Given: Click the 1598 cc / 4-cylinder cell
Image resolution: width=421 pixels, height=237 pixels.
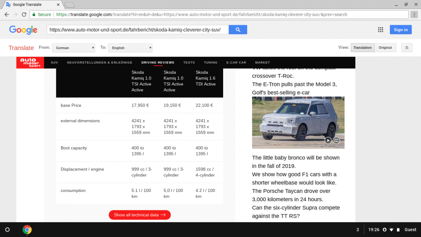Looking at the screenshot, I should 205,172.
